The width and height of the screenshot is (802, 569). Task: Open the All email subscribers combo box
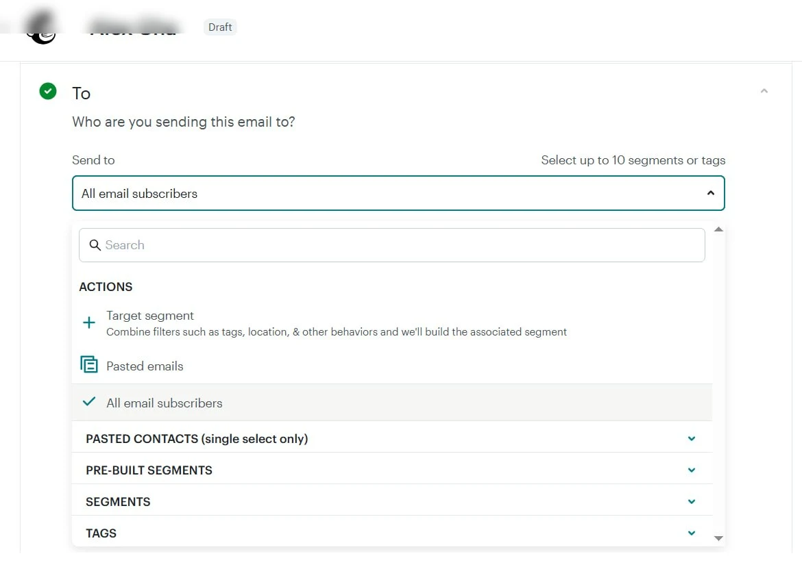398,193
